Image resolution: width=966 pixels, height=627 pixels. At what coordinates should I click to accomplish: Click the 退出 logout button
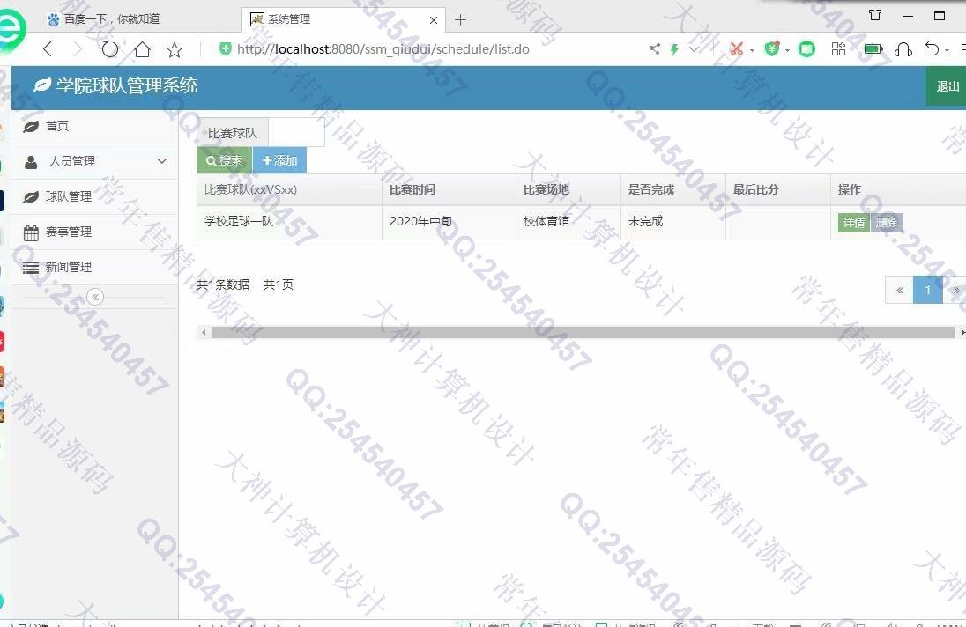tap(947, 87)
